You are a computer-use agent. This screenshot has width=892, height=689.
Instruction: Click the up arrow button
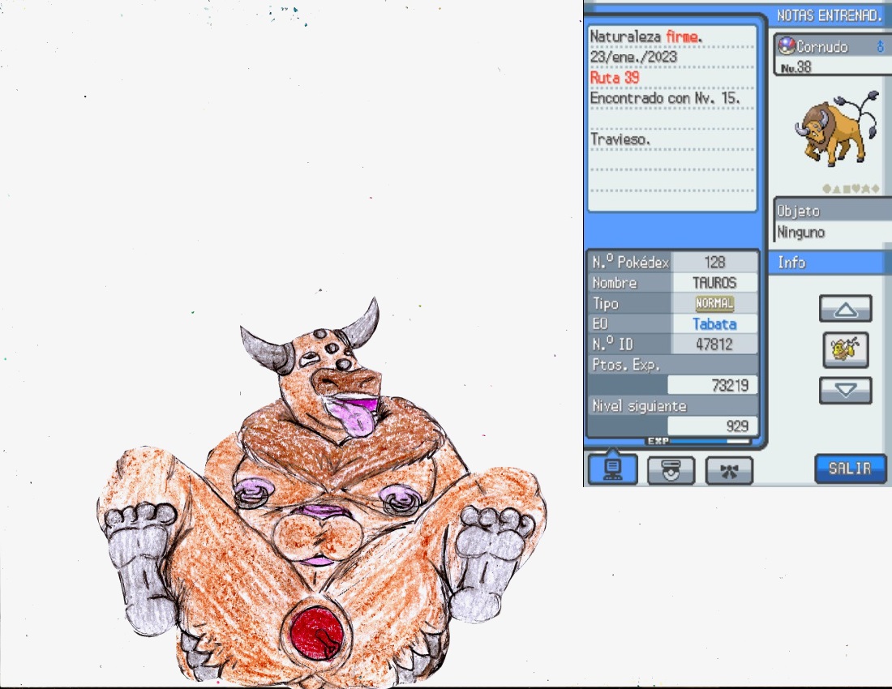(x=845, y=309)
